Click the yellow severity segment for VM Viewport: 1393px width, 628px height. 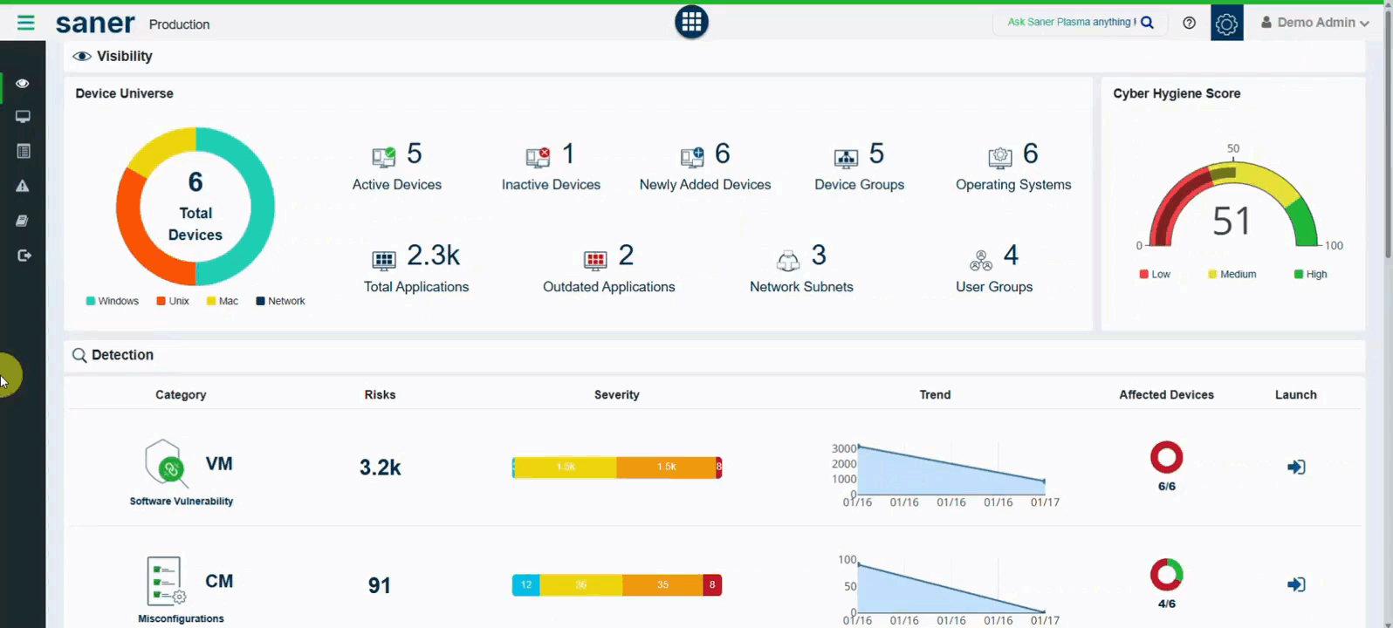[566, 468]
